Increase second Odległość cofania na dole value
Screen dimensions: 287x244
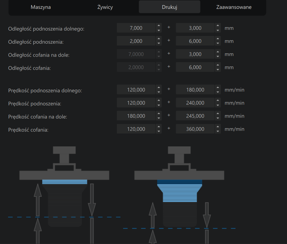[x=218, y=52]
